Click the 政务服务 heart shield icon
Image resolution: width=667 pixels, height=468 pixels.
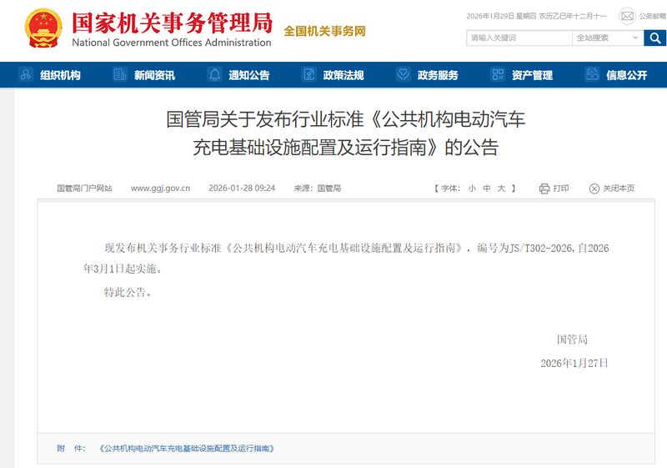click(403, 74)
